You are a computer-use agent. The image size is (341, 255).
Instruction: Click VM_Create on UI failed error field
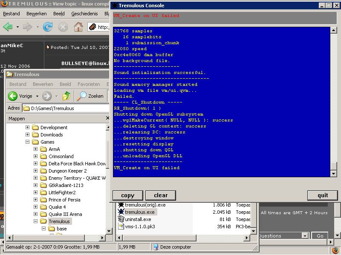point(225,18)
